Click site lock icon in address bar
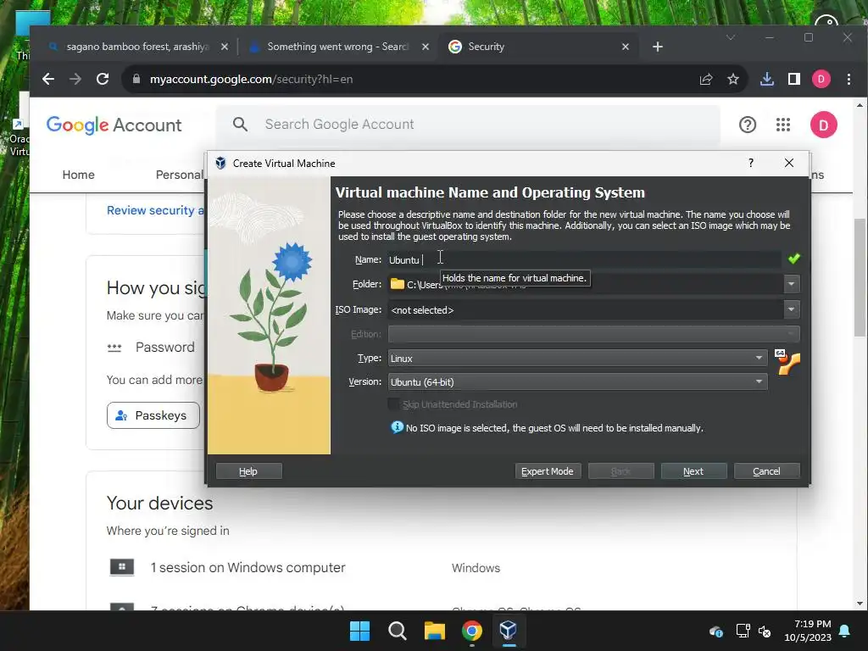The width and height of the screenshot is (868, 651). point(136,79)
